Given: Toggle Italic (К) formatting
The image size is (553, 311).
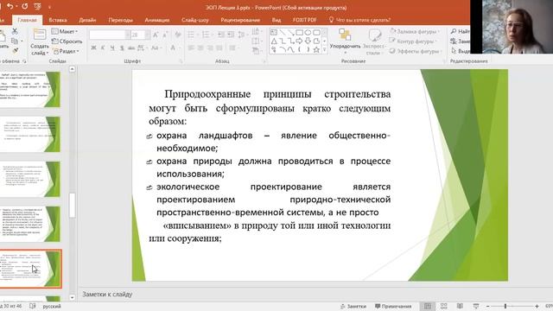Looking at the screenshot, I should coord(103,48).
